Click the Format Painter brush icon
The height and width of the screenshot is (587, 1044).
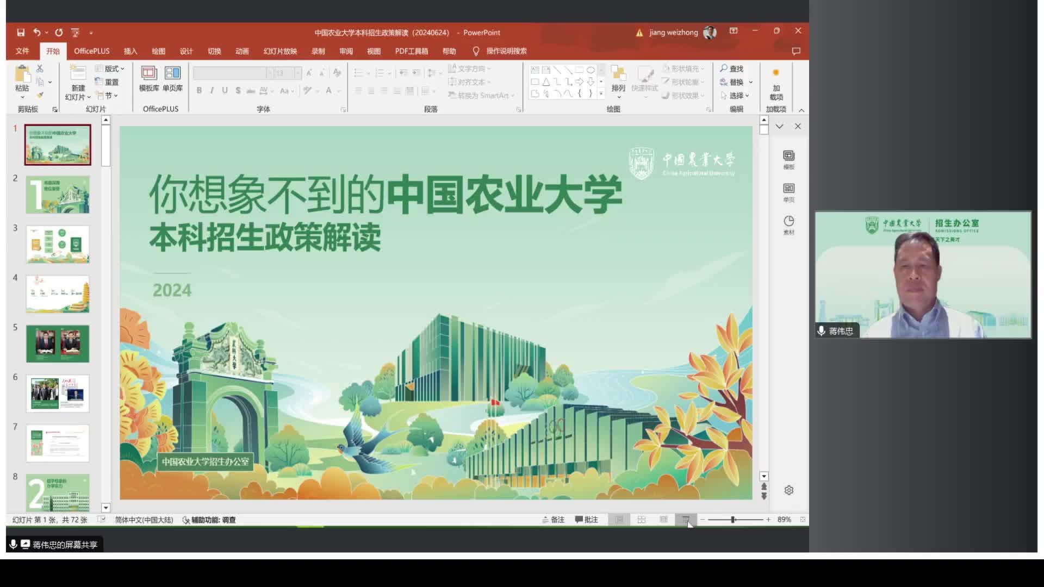tap(40, 95)
